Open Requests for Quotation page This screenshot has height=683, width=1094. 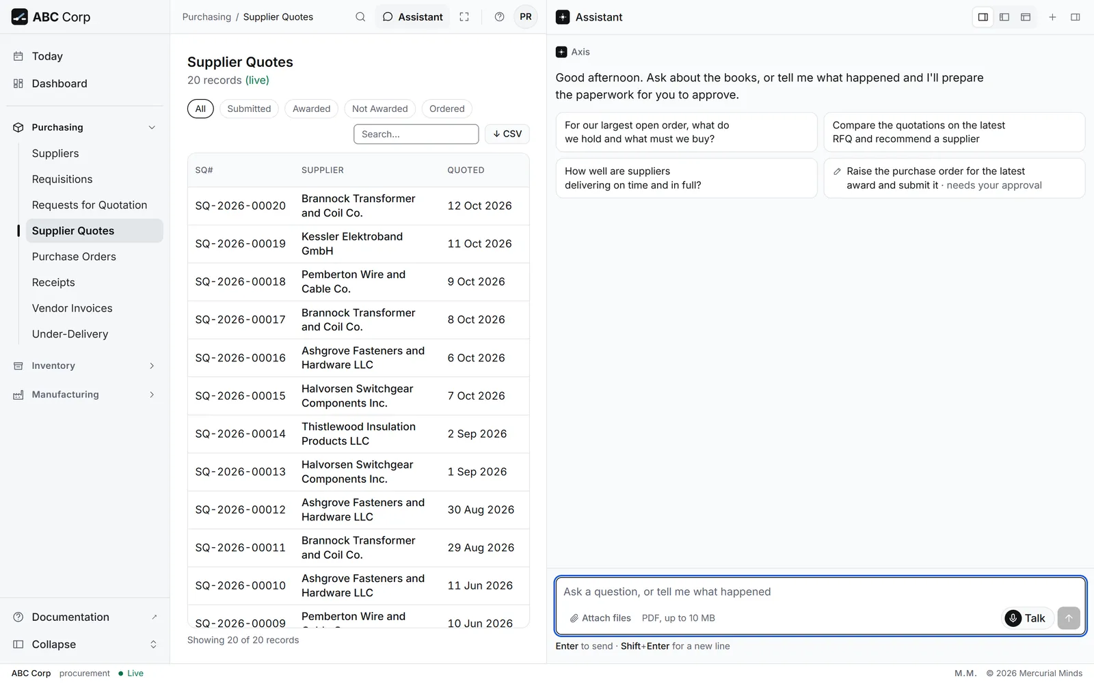(x=94, y=205)
